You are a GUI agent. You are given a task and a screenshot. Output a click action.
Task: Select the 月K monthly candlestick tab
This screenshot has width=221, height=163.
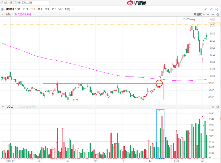[47, 9]
